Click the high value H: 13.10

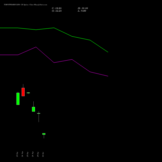point(83,8)
